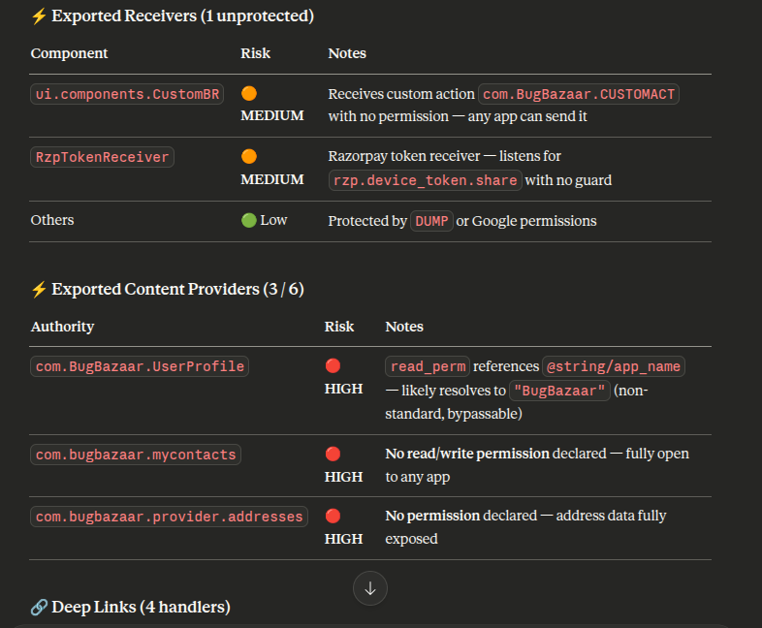The height and width of the screenshot is (628, 762).
Task: Click the lightning icon beside Exported Content Providers
Action: (39, 289)
